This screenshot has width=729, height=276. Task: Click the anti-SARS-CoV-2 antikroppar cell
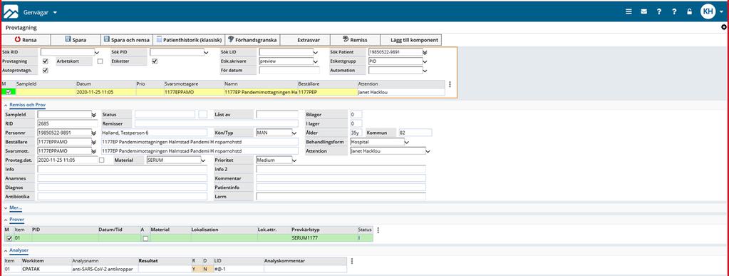pos(105,269)
